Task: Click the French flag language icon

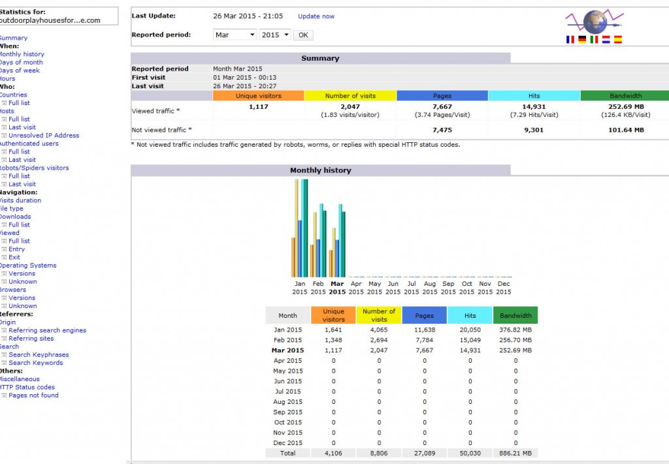Action: click(570, 40)
